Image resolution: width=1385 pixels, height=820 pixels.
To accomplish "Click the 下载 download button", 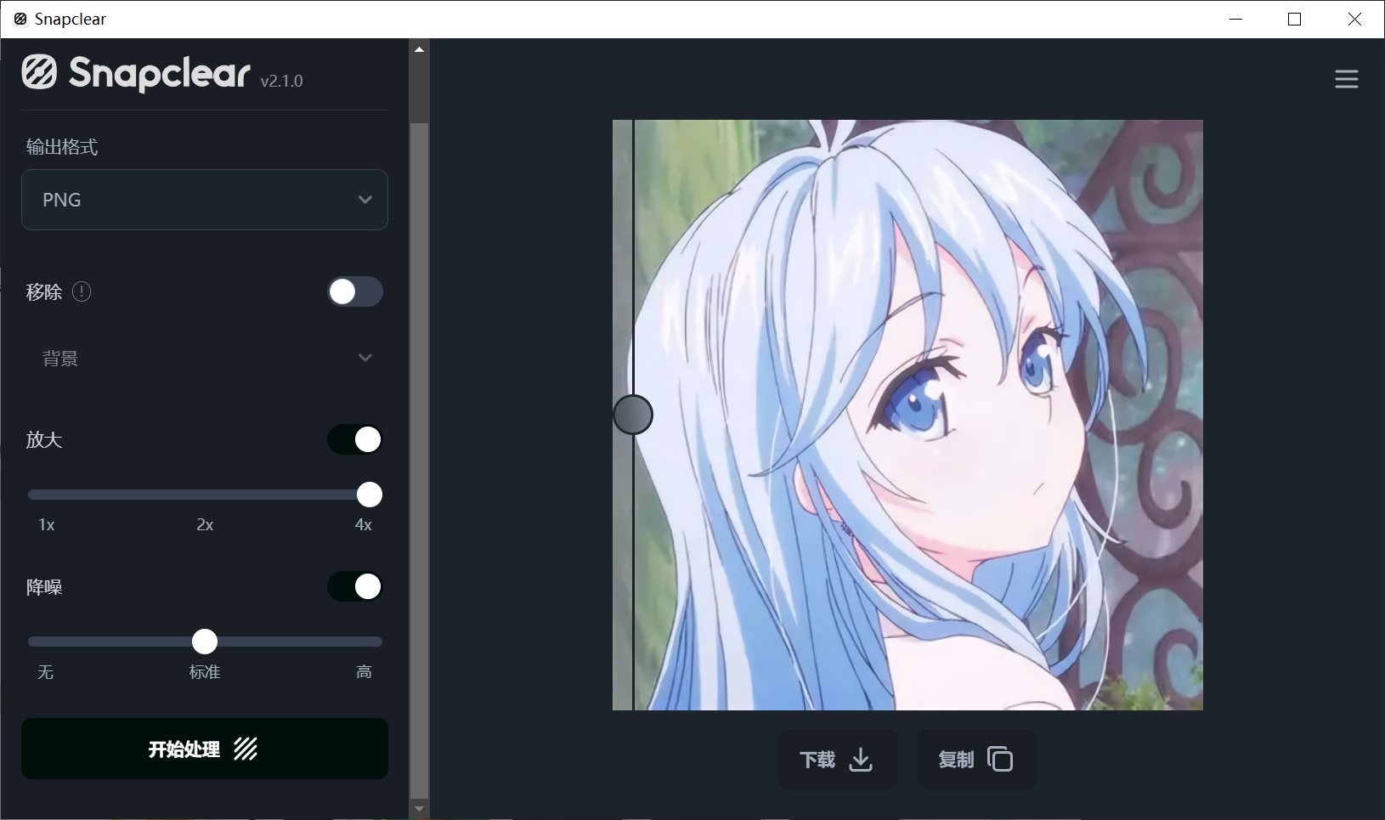I will 837,759.
